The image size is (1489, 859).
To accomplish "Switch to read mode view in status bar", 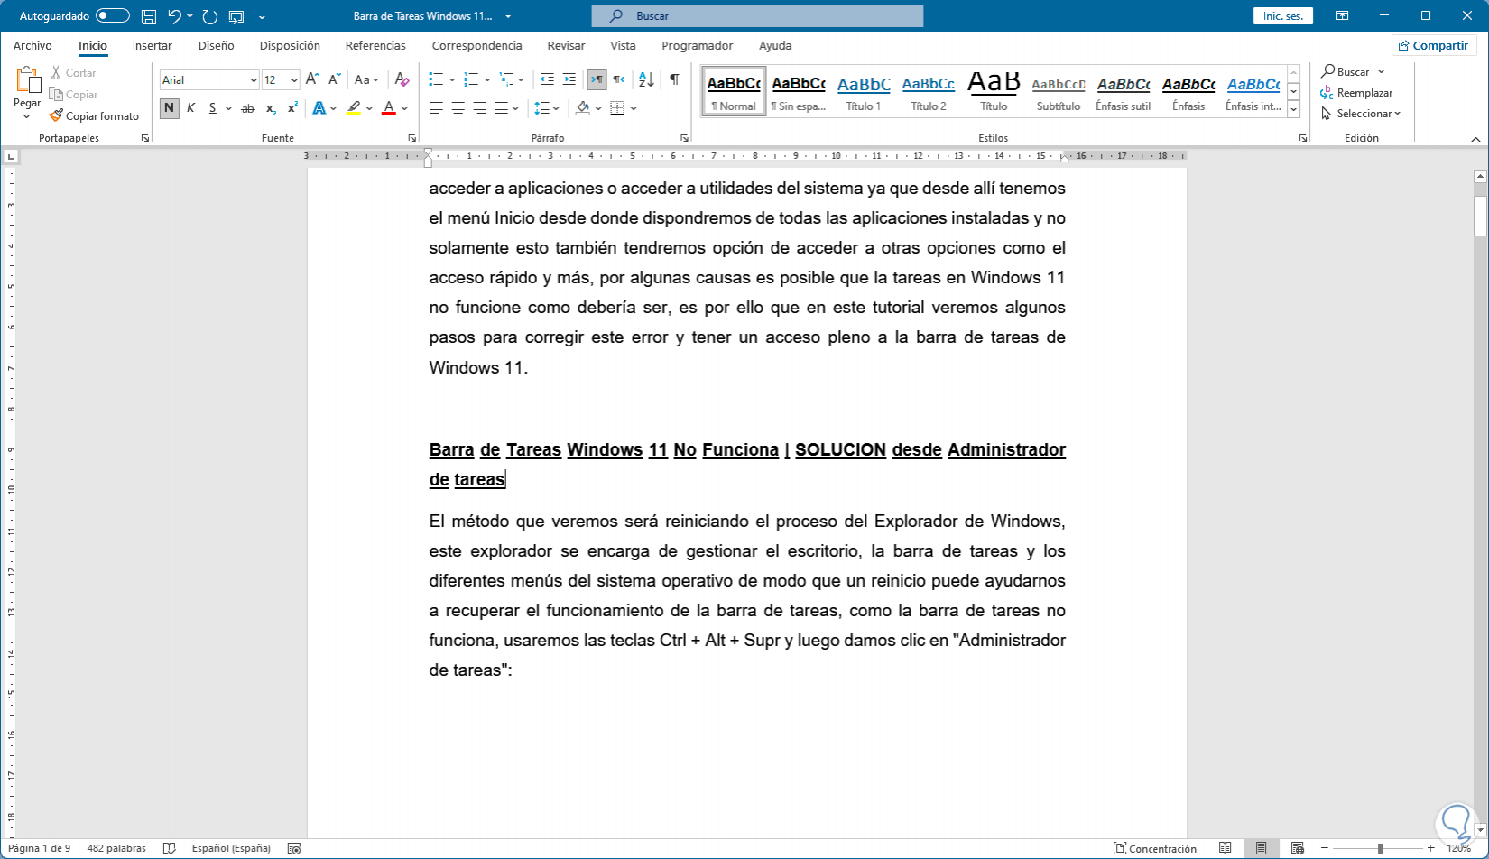I will coord(1225,848).
